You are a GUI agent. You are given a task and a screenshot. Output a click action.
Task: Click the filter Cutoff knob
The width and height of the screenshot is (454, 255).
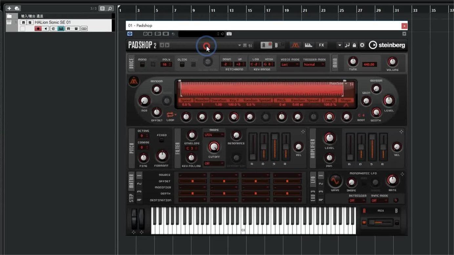[214, 147]
